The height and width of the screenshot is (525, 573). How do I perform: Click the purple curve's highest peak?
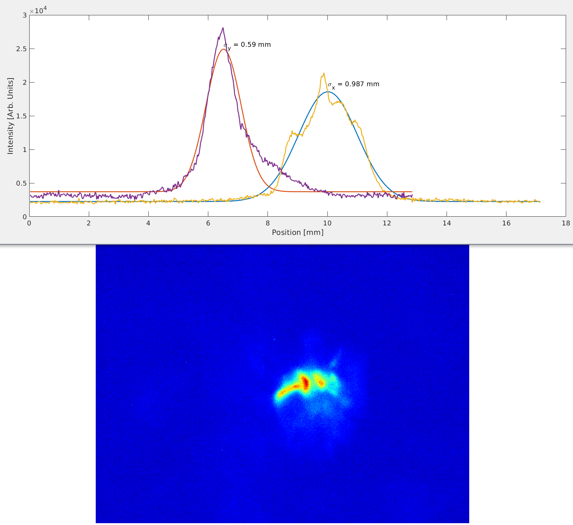coord(223,28)
